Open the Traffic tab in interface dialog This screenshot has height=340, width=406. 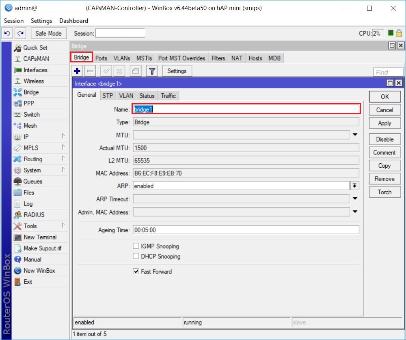point(168,96)
